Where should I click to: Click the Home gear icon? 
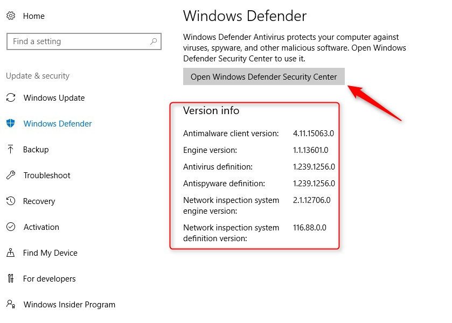pyautogui.click(x=10, y=16)
